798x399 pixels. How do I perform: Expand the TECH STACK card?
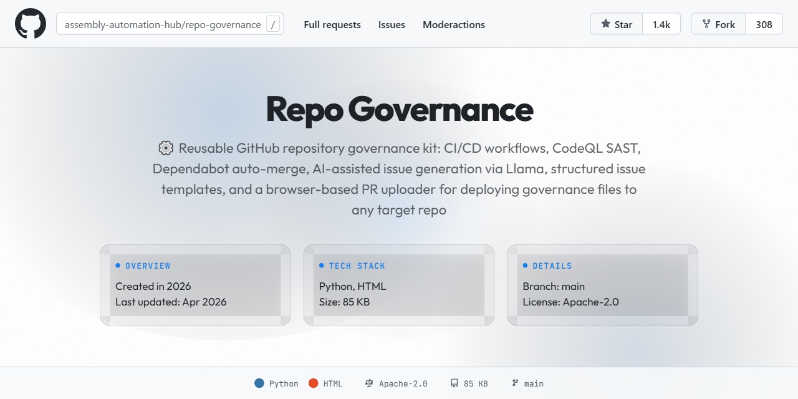coord(399,284)
